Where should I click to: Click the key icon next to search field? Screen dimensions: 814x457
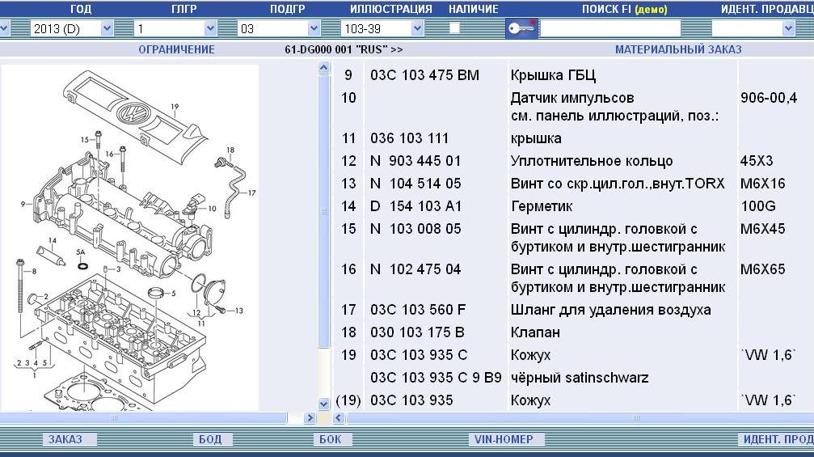(521, 28)
